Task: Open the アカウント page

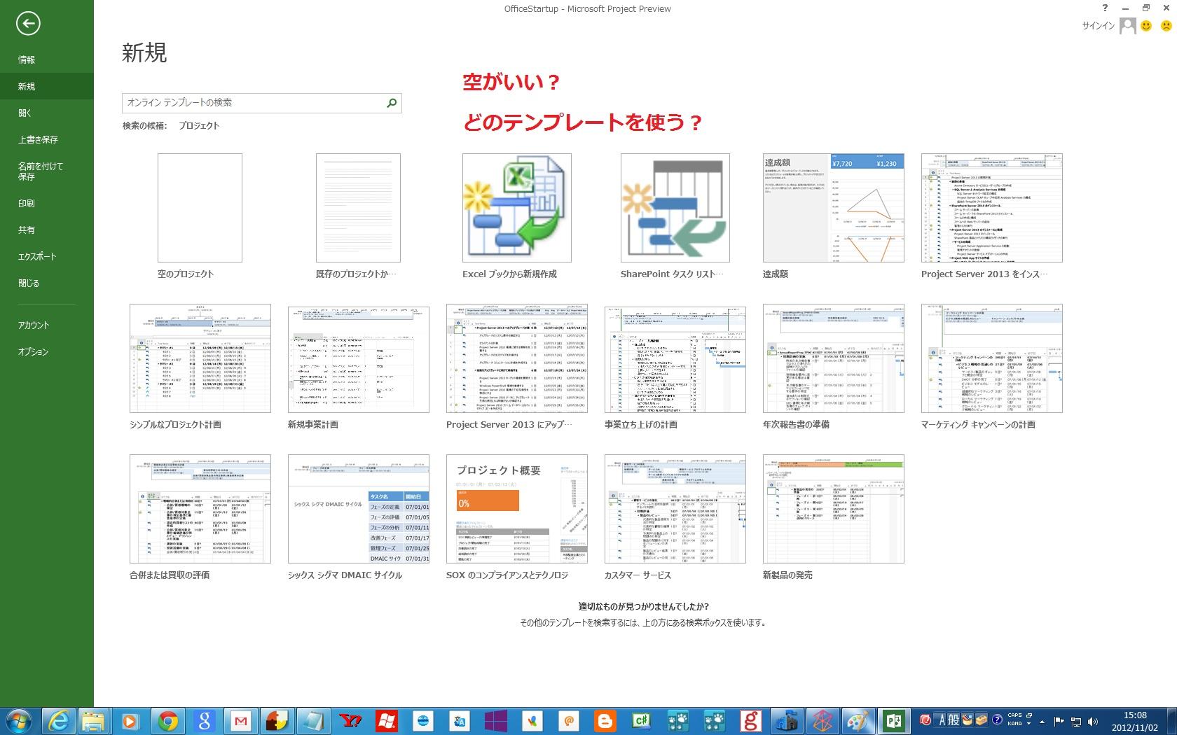Action: [x=47, y=325]
